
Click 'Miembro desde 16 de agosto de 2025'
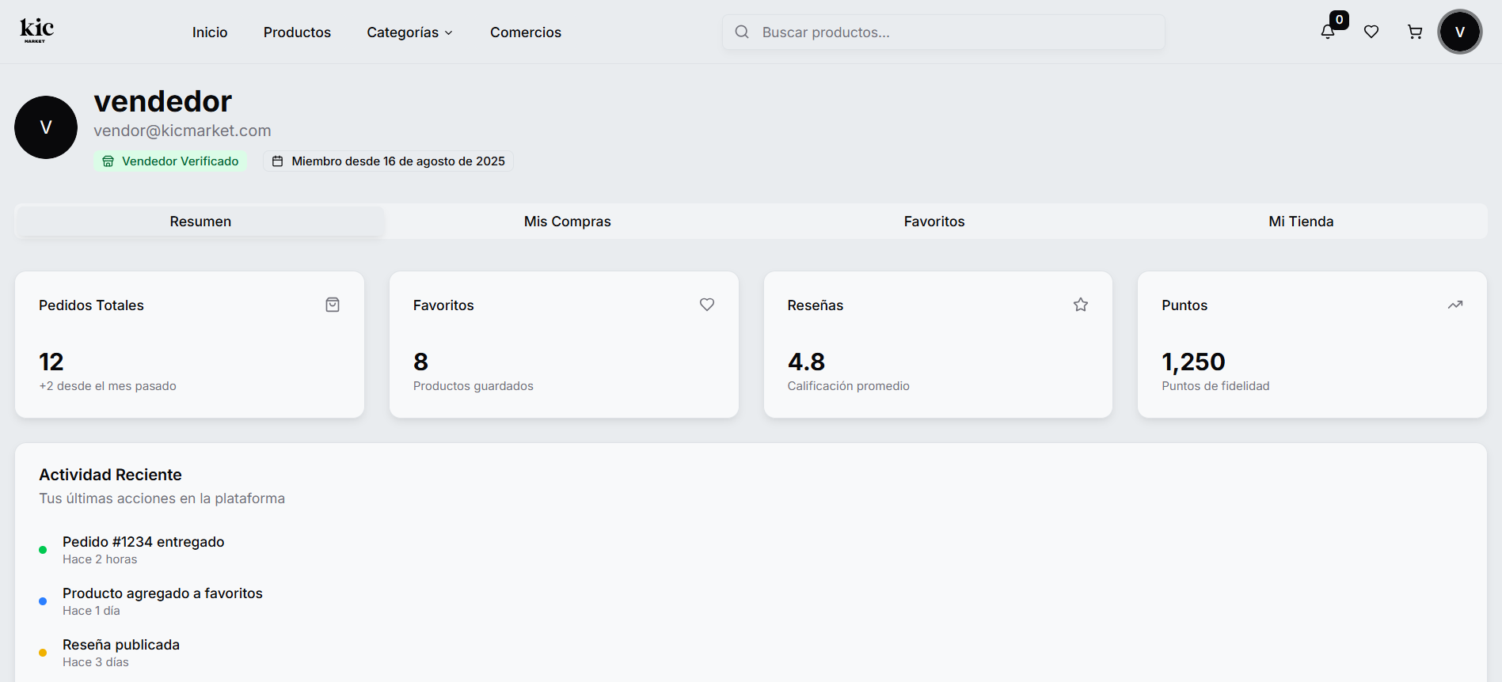point(398,161)
